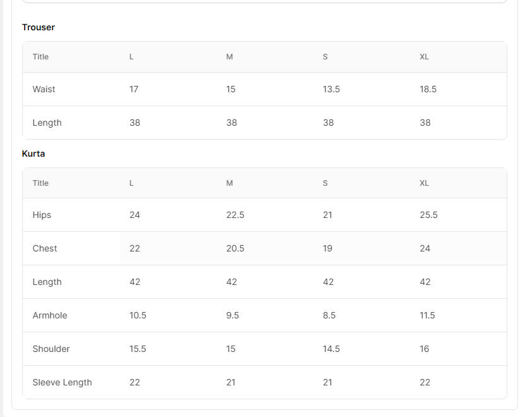Click the Title header in Kurta table

[40, 183]
